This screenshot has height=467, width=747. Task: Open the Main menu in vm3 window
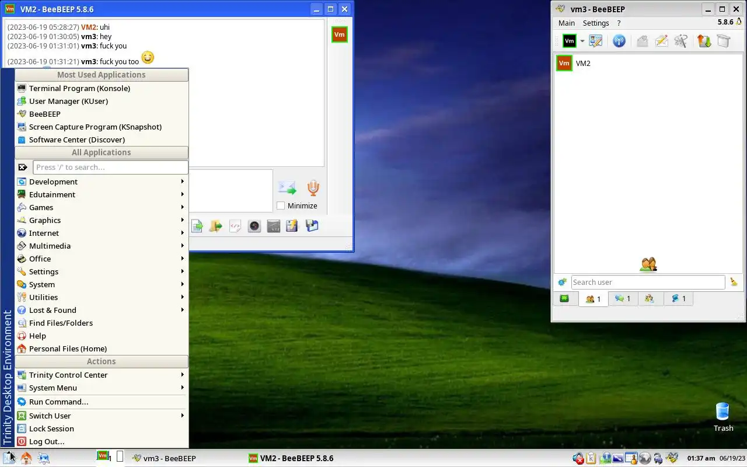click(567, 23)
